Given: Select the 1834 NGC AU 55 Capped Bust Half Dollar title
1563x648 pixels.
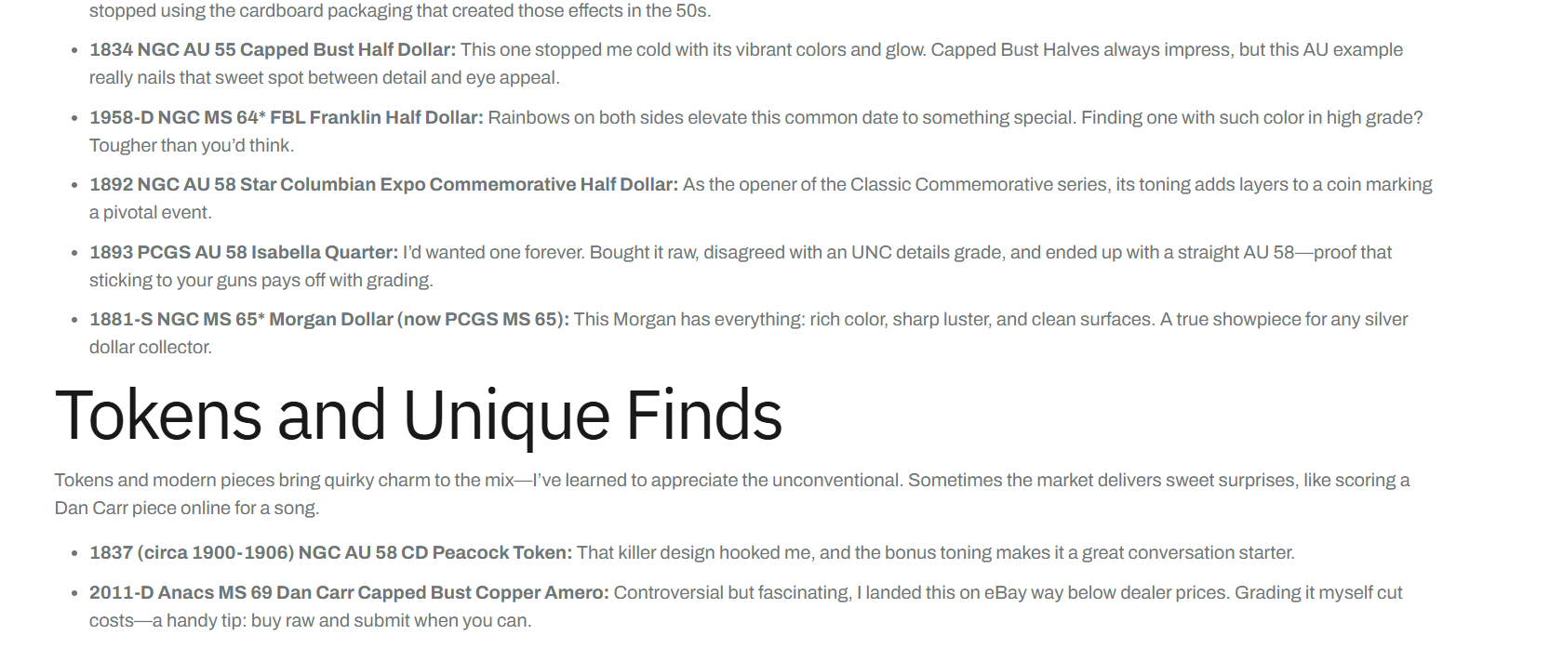Looking at the screenshot, I should [273, 50].
